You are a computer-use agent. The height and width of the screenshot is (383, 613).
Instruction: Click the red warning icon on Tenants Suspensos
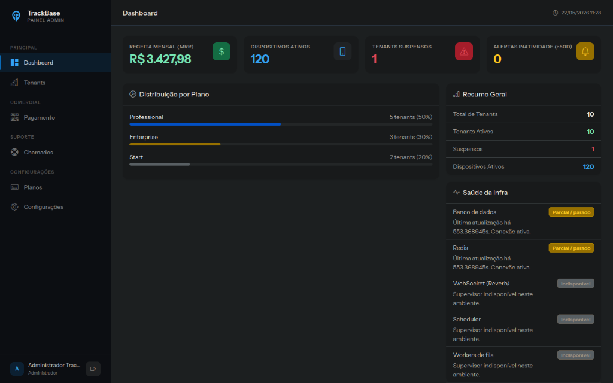tap(464, 51)
